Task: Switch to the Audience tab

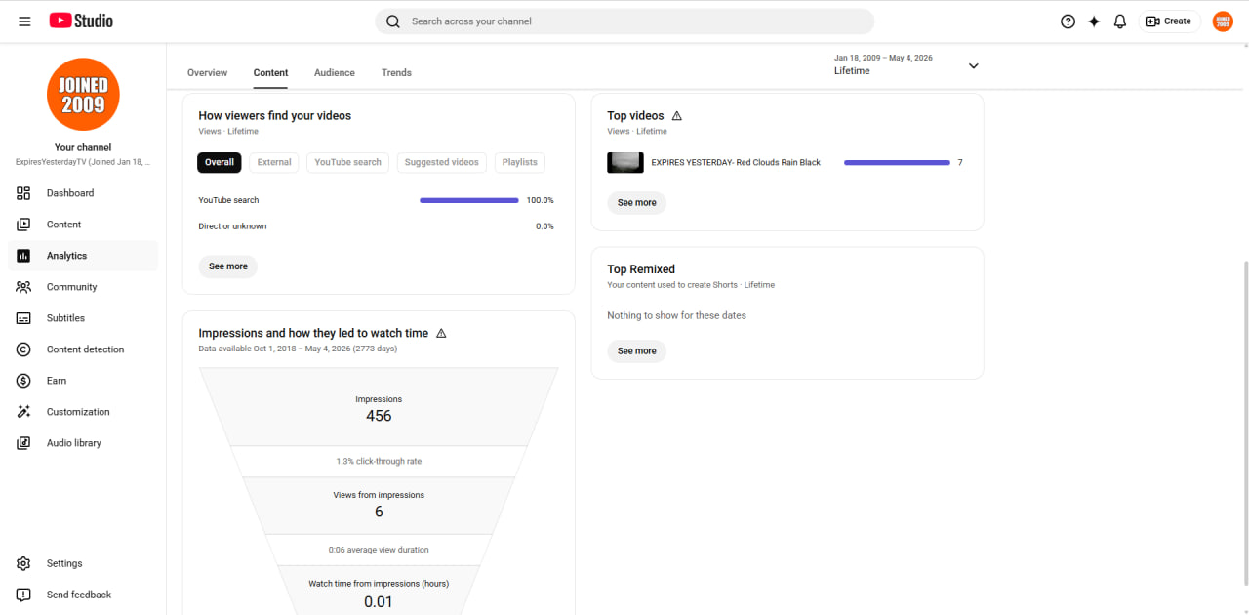Action: tap(335, 72)
